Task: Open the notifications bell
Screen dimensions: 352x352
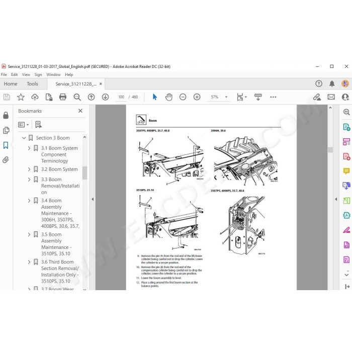Action: click(x=332, y=84)
